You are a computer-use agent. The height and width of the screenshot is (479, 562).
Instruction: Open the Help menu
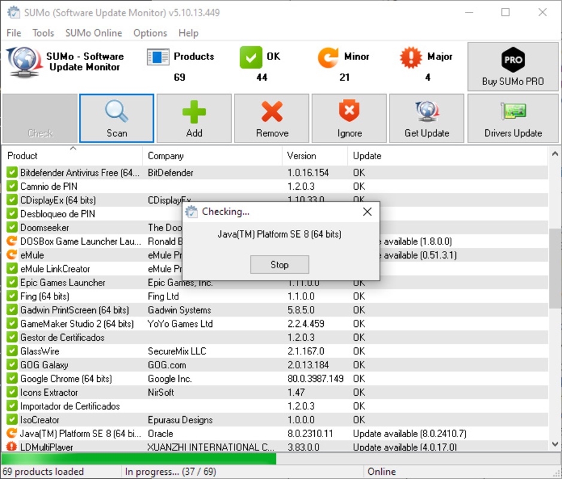[188, 33]
